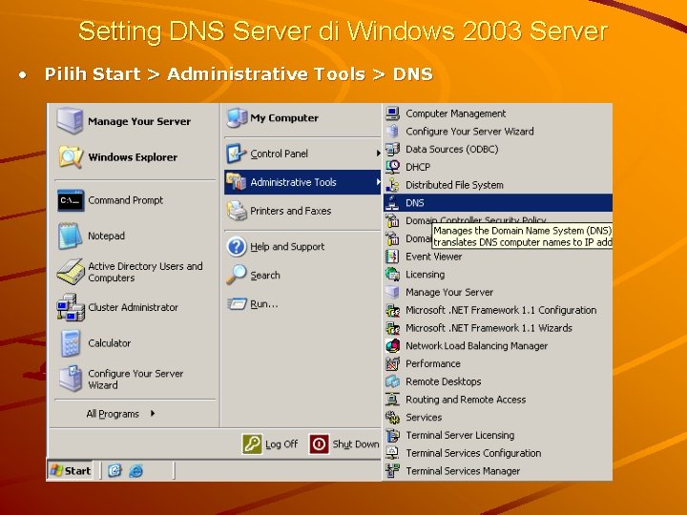Click the Shut Down red power icon
The height and width of the screenshot is (515, 687).
click(319, 444)
